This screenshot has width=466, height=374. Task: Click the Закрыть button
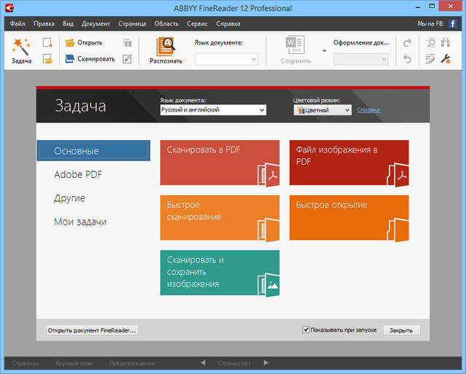click(401, 330)
